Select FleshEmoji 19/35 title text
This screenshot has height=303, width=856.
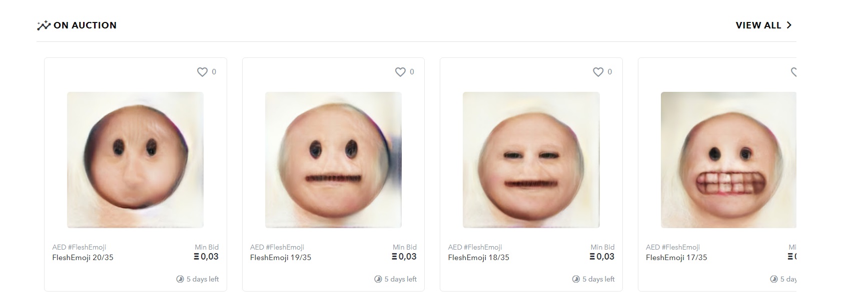tap(281, 258)
